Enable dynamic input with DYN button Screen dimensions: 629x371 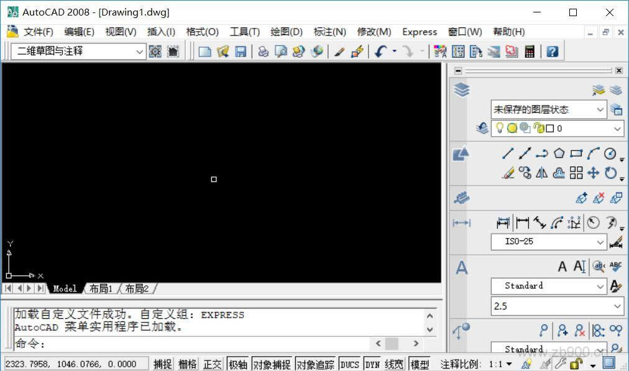click(x=372, y=364)
